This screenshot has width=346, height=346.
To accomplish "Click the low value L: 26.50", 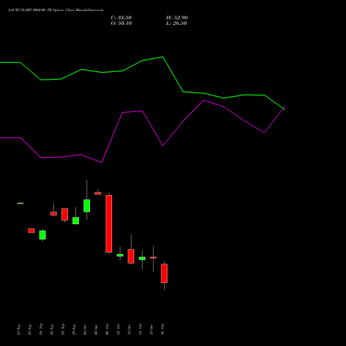I will 176,24.
